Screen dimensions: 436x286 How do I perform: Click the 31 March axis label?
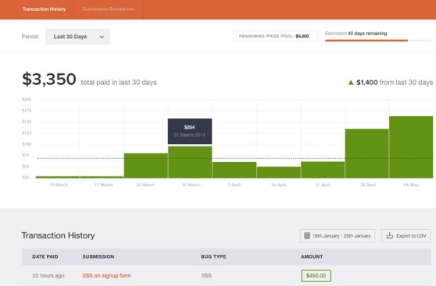pyautogui.click(x=191, y=185)
